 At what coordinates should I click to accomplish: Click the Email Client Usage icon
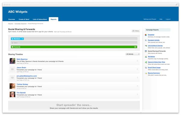click(146, 68)
